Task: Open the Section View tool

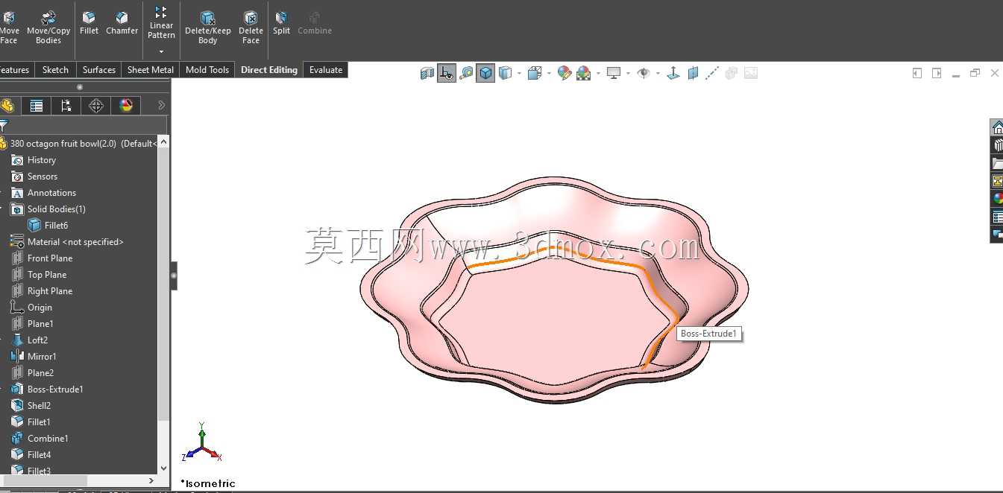Action: [x=427, y=73]
